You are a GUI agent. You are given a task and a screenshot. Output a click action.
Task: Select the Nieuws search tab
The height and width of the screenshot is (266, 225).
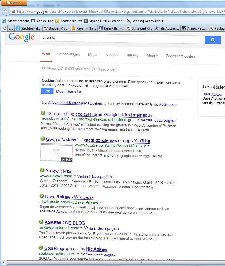(132, 55)
